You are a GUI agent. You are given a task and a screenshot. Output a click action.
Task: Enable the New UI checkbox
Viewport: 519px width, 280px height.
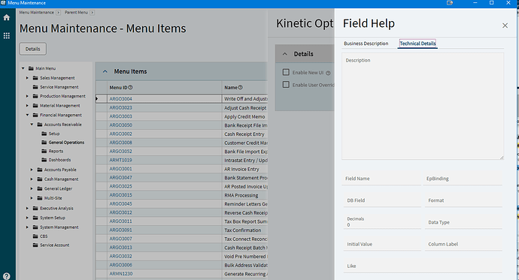(x=286, y=72)
